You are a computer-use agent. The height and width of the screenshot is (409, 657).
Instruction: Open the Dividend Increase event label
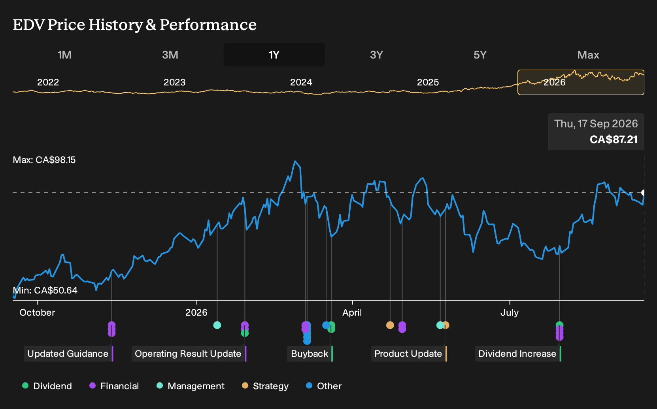518,354
